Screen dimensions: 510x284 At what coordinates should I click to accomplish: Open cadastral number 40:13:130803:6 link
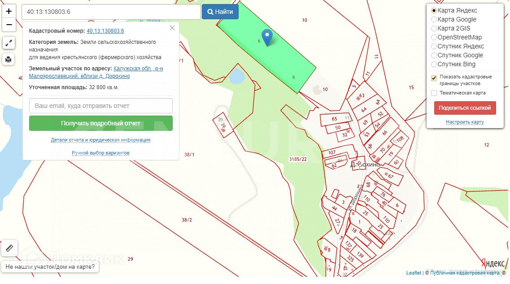click(x=105, y=31)
